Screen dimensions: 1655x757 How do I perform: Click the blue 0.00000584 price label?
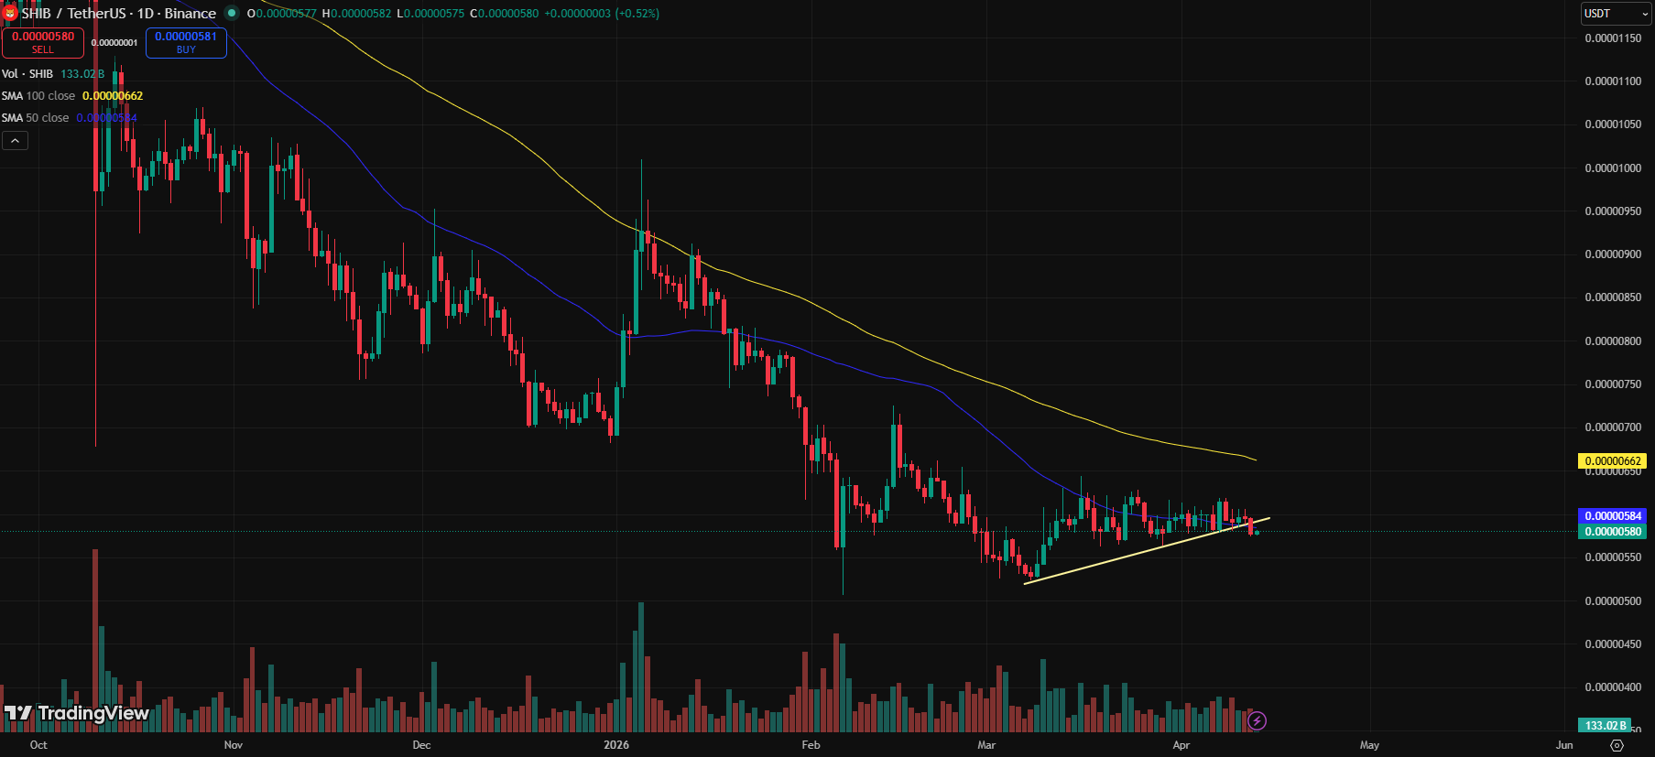coord(1613,516)
